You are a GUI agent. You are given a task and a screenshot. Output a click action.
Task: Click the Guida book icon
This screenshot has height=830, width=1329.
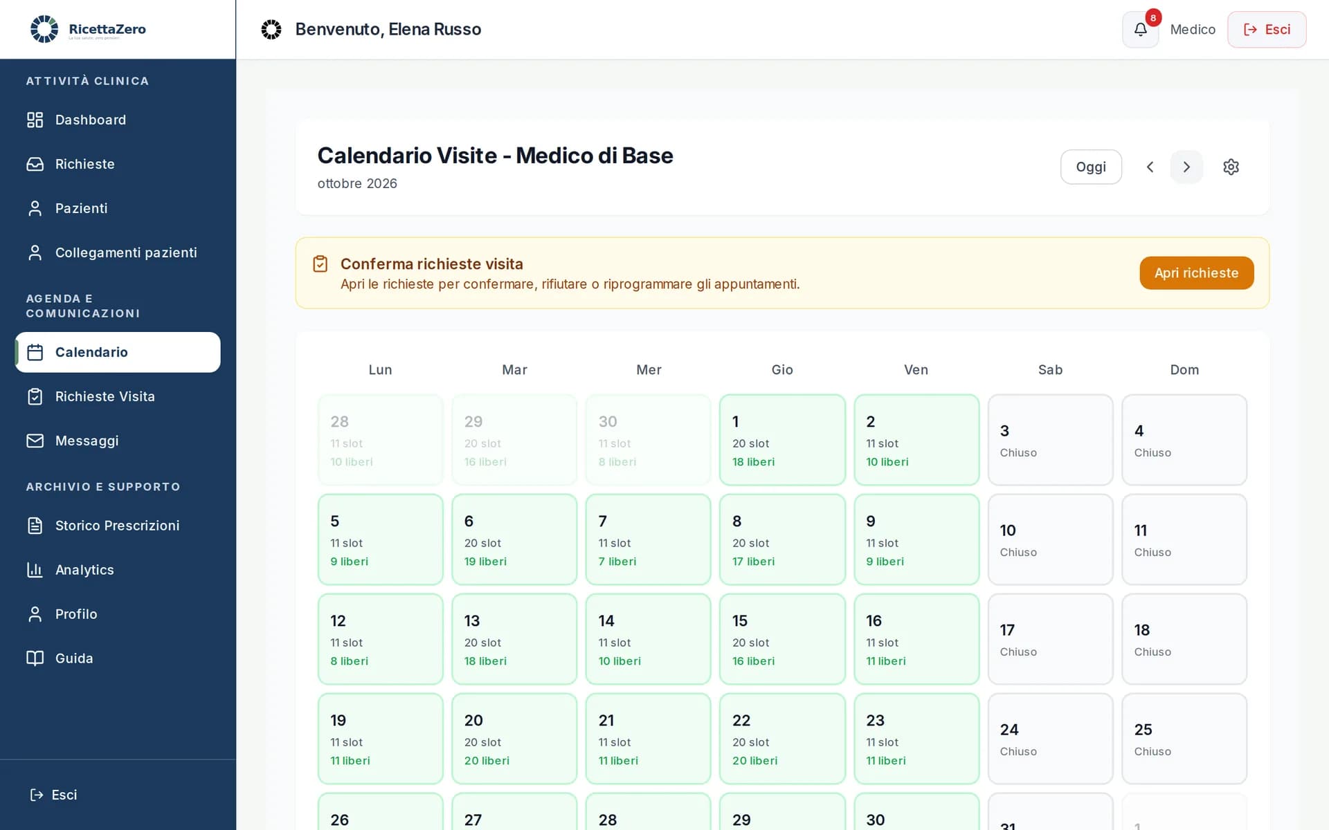click(35, 658)
